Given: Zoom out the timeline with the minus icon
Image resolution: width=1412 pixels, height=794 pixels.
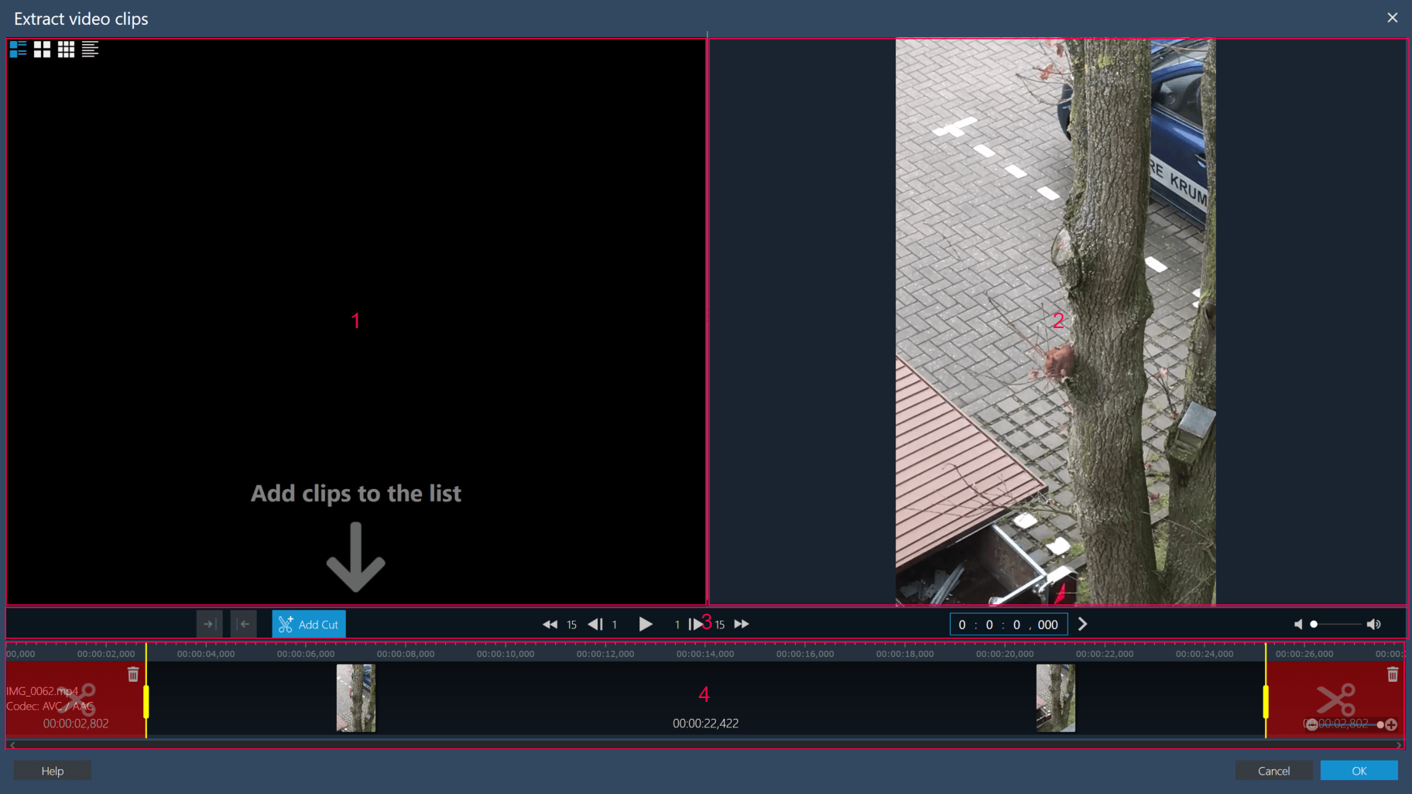Looking at the screenshot, I should pyautogui.click(x=1311, y=725).
